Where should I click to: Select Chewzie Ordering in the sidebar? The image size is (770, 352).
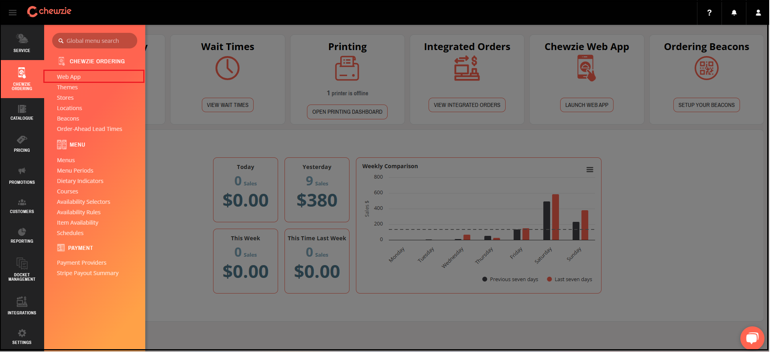pyautogui.click(x=22, y=79)
